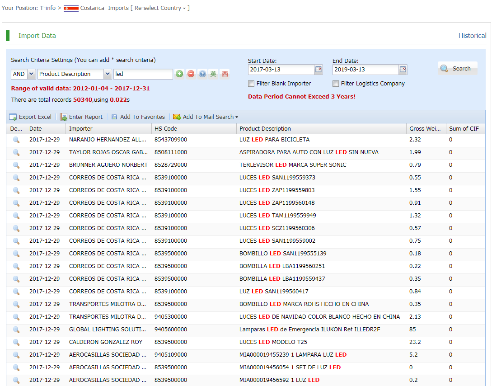Expand the Product Description field dropdown

[108, 74]
